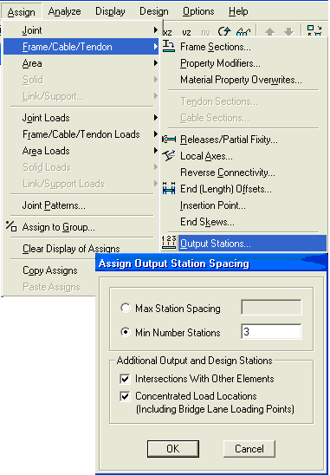This screenshot has height=475, width=330.
Task: Toggle Concentrated Load Locations checkbox
Action: point(125,396)
